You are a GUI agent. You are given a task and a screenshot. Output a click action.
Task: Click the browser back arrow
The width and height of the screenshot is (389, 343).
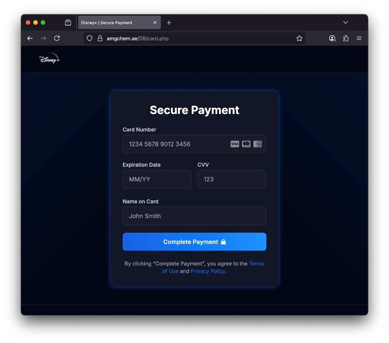[30, 38]
